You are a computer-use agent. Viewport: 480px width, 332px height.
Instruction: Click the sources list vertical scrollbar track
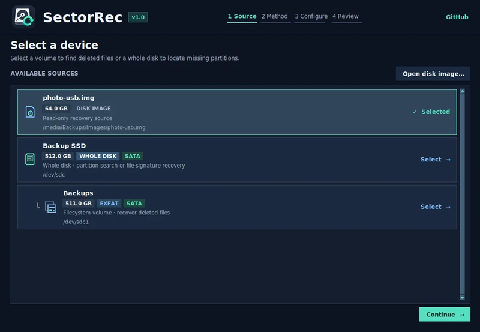tap(462, 194)
